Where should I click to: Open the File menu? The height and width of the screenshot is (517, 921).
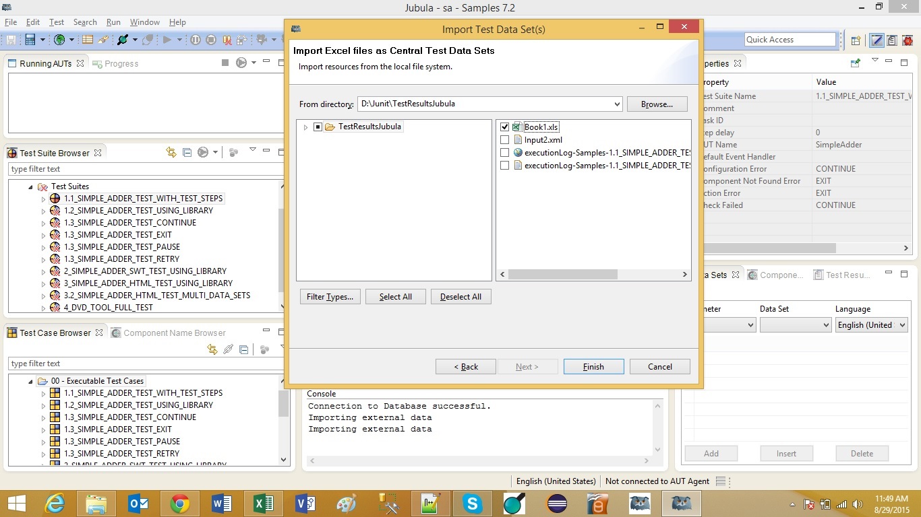(11, 22)
